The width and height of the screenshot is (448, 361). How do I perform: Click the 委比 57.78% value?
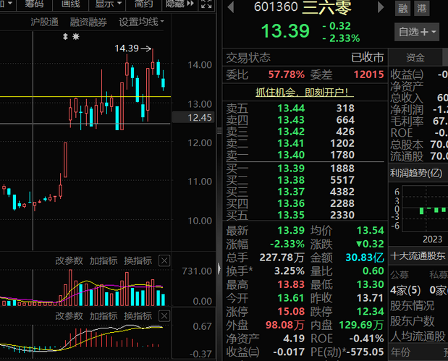[x=287, y=75]
